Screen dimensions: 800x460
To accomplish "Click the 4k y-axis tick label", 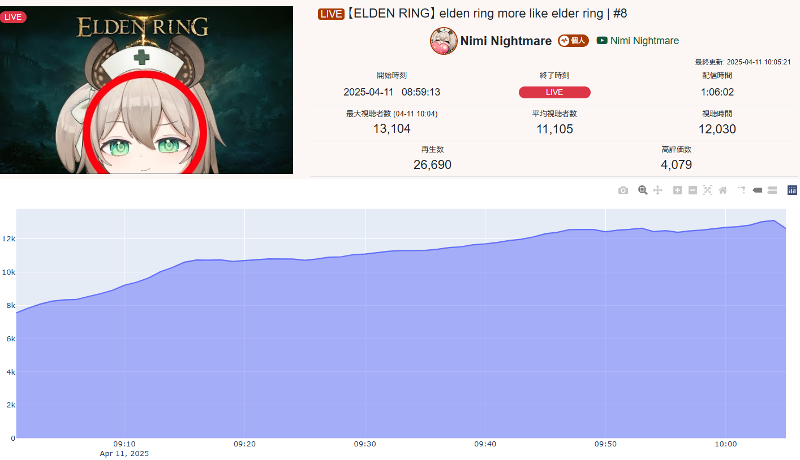I will 10,372.
